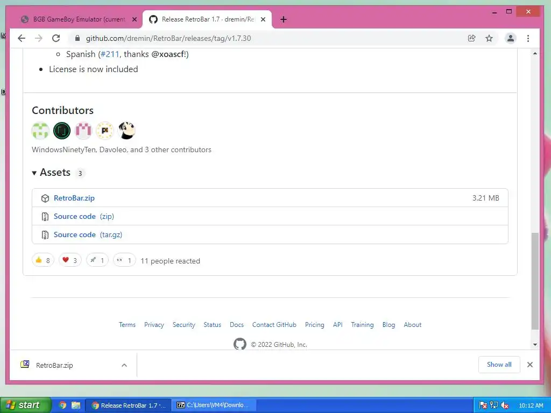Open the Windows start menu
The height and width of the screenshot is (413, 551).
[25, 405]
